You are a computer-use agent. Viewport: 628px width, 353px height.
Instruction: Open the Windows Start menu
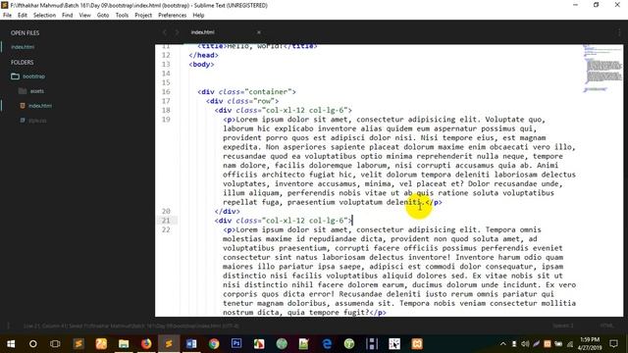point(11,344)
